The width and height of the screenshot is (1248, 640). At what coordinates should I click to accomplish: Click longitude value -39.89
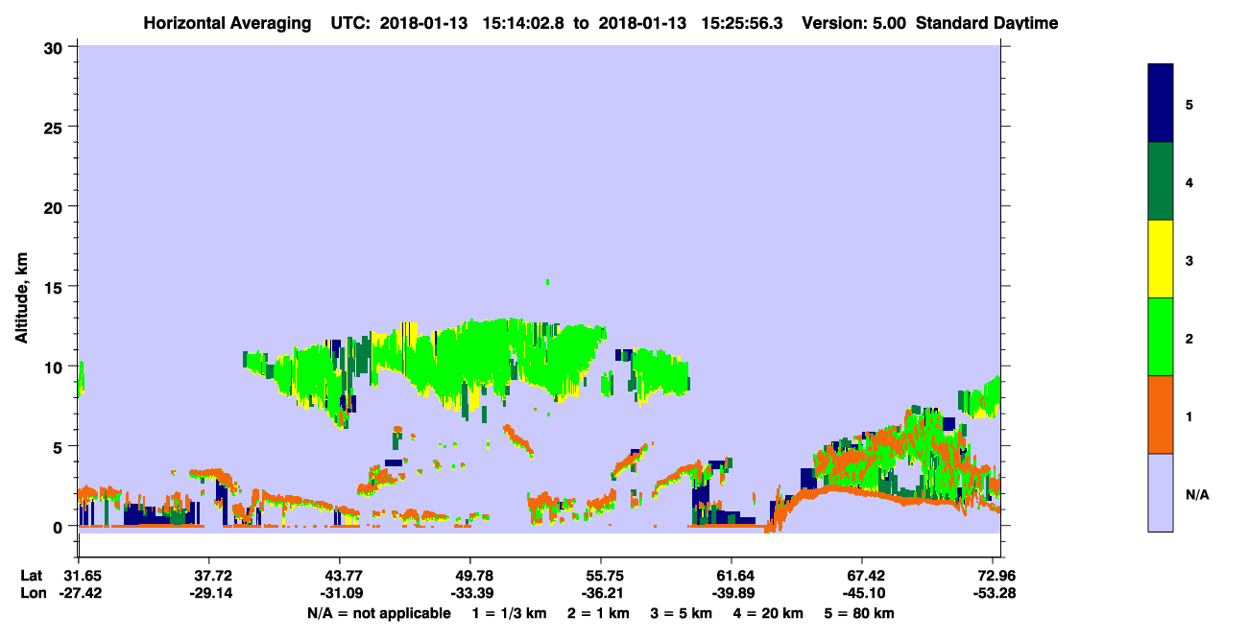[732, 593]
